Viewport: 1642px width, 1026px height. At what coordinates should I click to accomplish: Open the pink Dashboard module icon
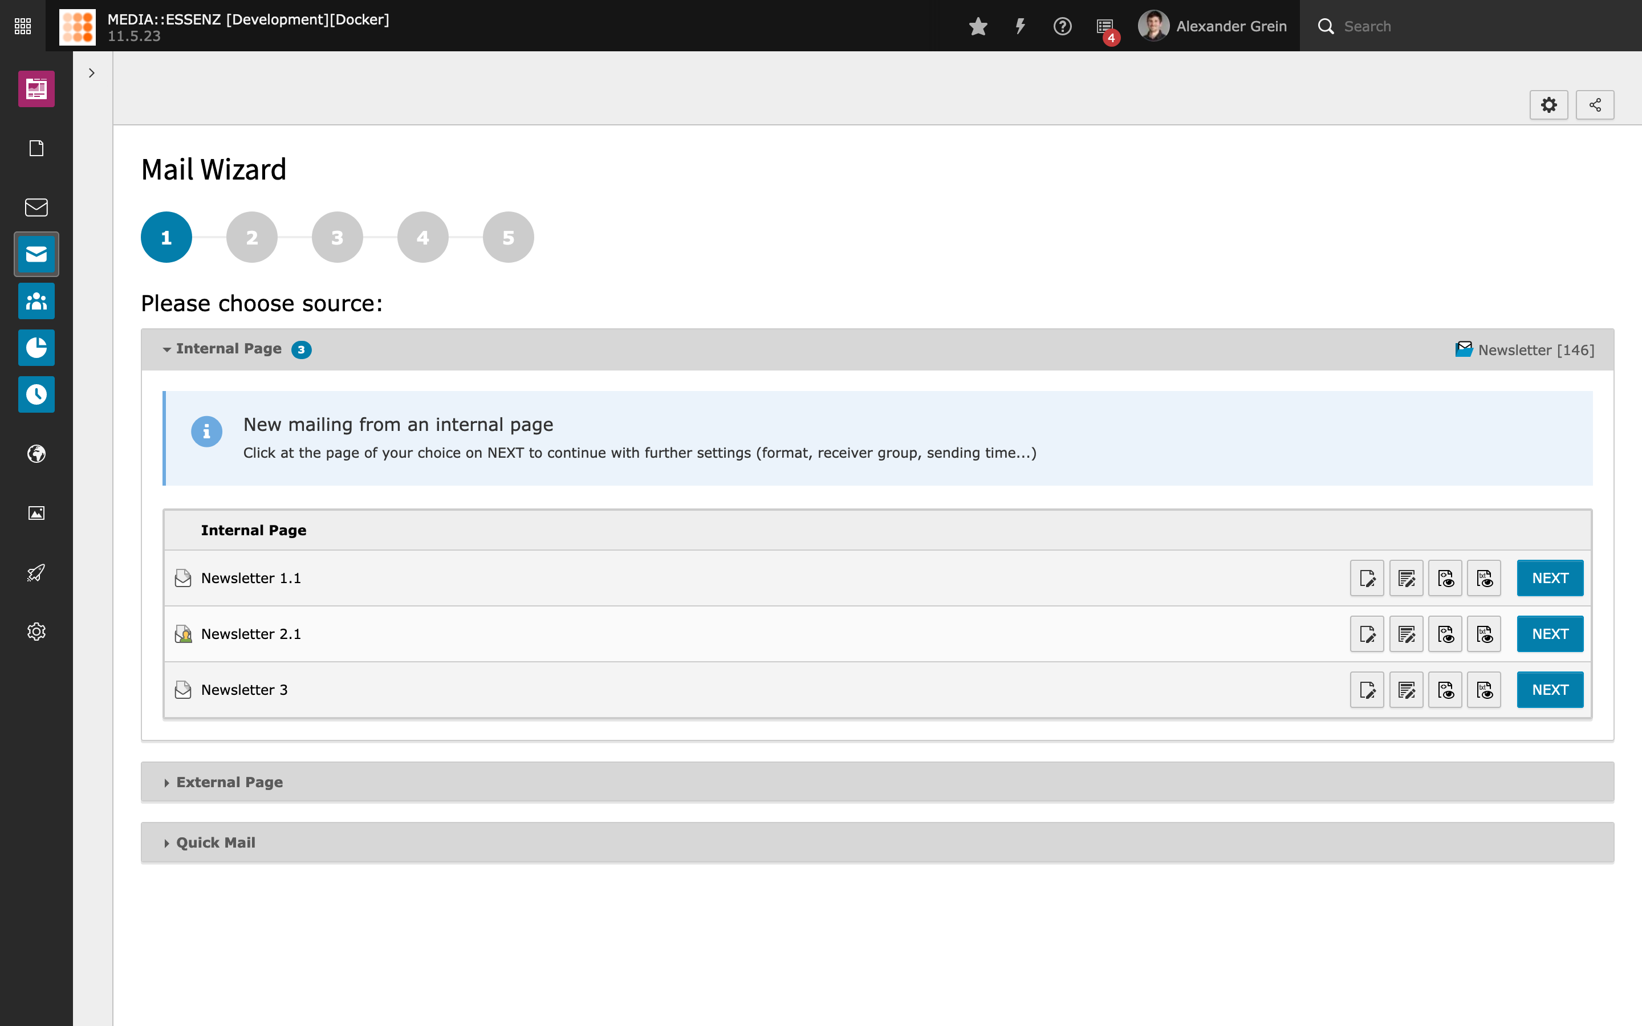click(36, 89)
